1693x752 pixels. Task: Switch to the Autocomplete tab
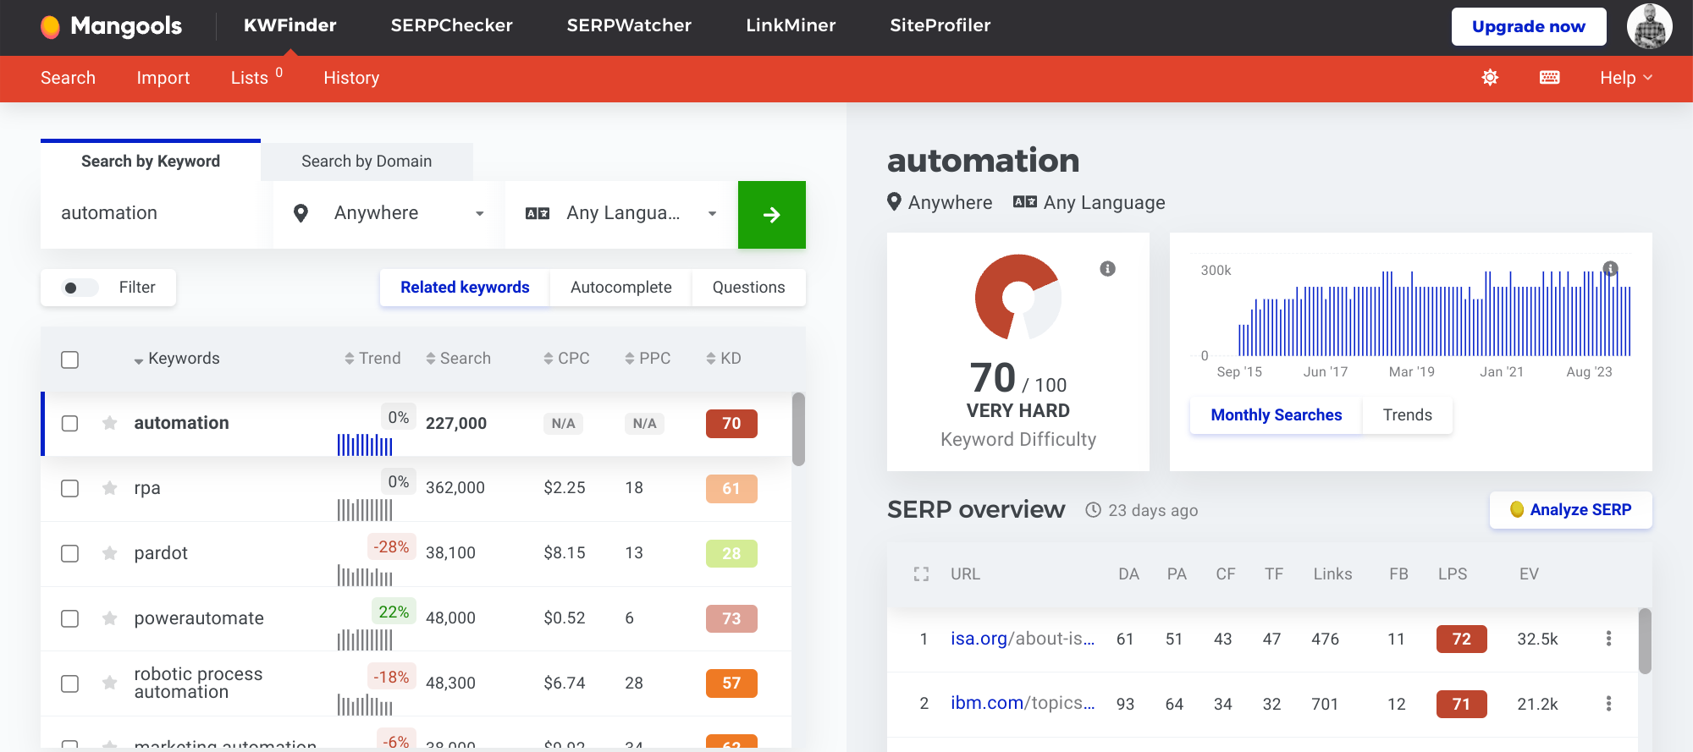[x=620, y=288]
